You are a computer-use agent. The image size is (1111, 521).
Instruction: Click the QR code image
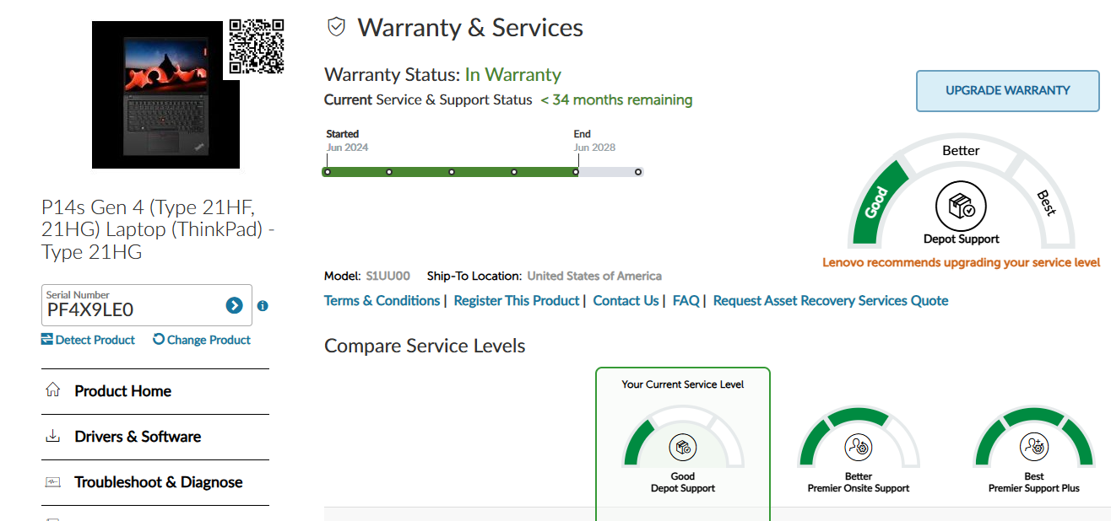(257, 46)
